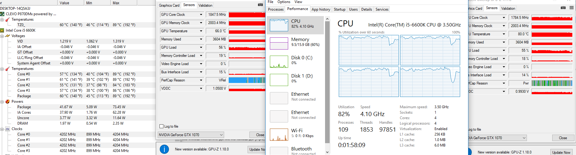The image size is (576, 155).
Task: Click the CLEVO P870DMx motherboard icon
Action: tap(2, 14)
